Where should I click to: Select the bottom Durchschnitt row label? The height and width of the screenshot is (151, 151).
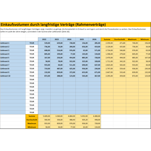(32, 120)
